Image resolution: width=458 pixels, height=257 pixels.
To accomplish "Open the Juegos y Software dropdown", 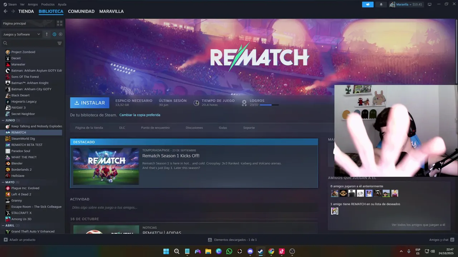I will coord(21,34).
